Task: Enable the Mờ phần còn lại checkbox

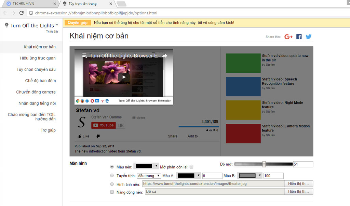Action: (x=191, y=167)
